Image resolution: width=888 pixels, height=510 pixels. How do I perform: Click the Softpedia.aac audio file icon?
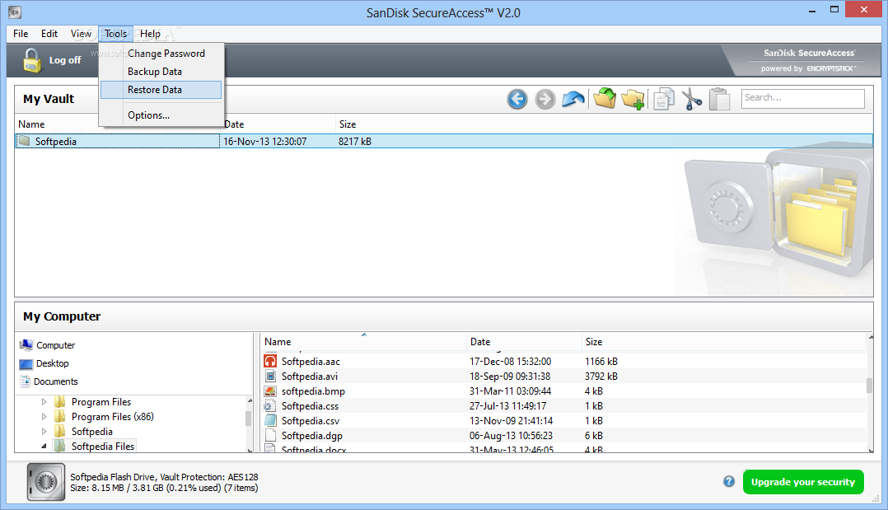point(271,361)
